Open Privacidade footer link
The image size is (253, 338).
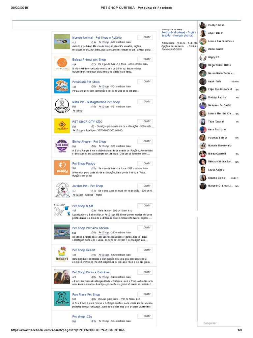[168, 43]
